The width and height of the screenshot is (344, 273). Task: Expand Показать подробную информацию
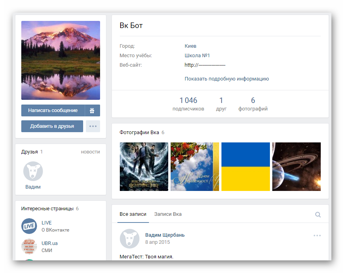pos(227,79)
